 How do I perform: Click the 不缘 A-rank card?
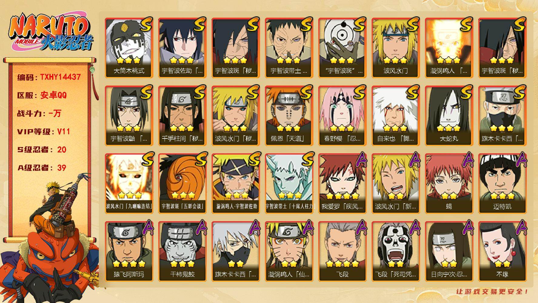[502, 251]
